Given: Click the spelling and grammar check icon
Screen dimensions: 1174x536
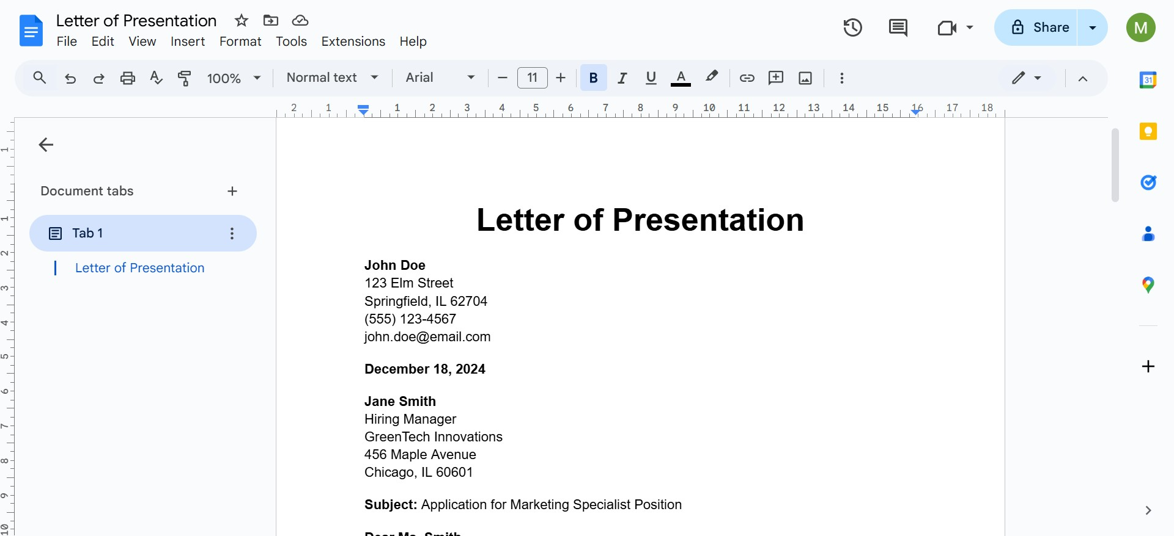Looking at the screenshot, I should coord(156,78).
